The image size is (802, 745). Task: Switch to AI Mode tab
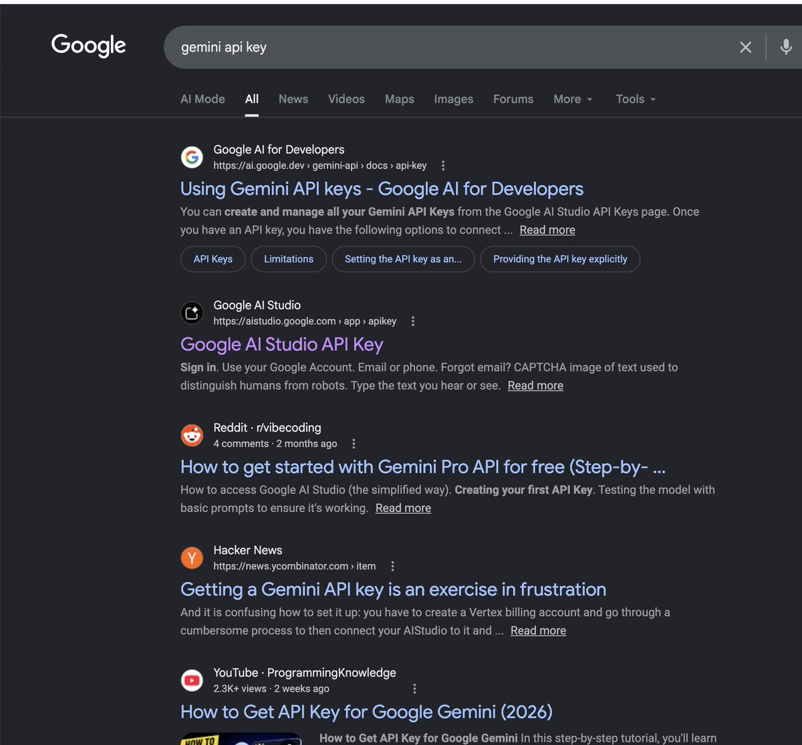coord(203,99)
